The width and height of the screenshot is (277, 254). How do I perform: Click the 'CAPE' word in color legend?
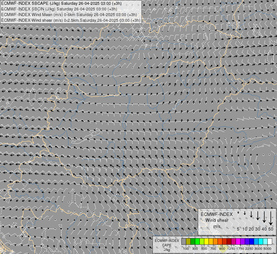click(167, 245)
